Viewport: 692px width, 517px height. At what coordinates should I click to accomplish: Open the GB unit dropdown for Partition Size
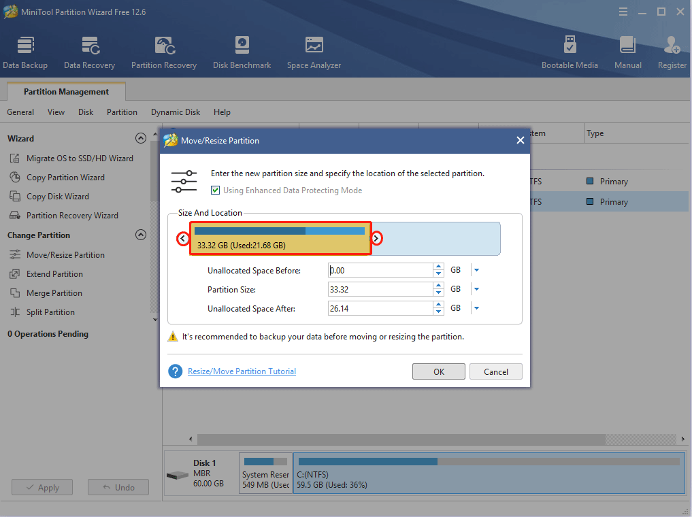coord(475,288)
